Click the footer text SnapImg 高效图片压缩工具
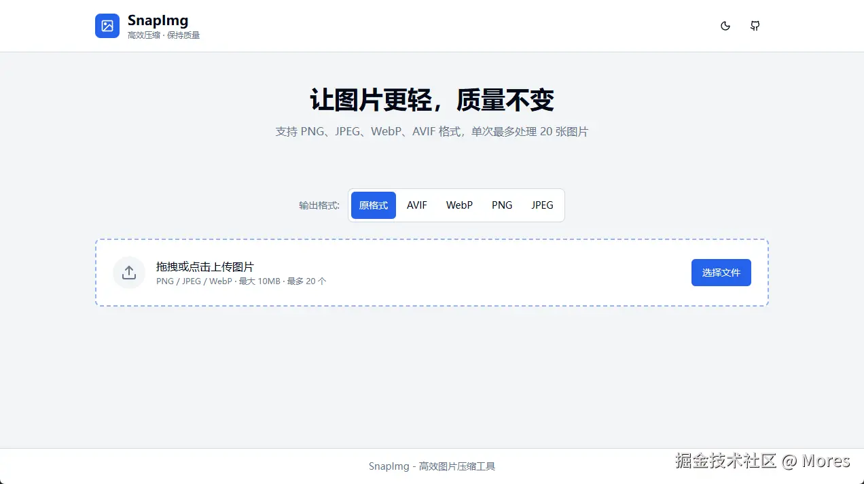864x484 pixels. 432,466
